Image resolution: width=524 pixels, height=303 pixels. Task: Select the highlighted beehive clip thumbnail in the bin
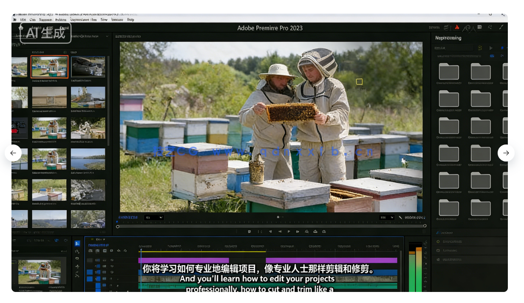coord(50,66)
